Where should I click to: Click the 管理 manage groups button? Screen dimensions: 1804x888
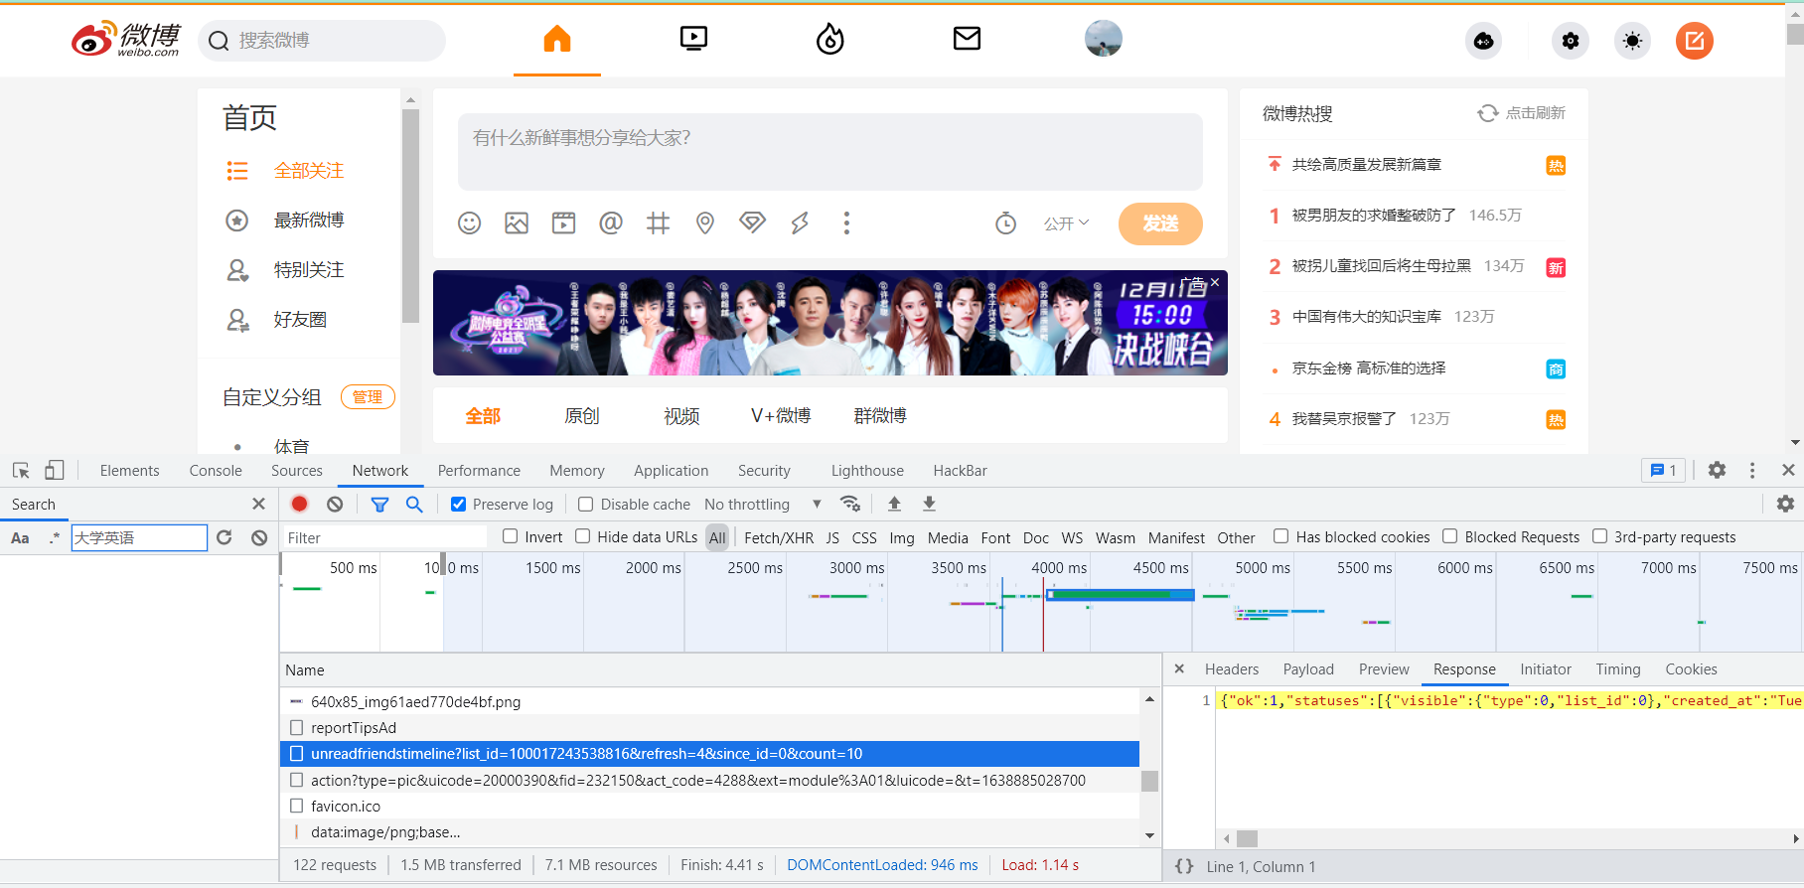tap(368, 397)
